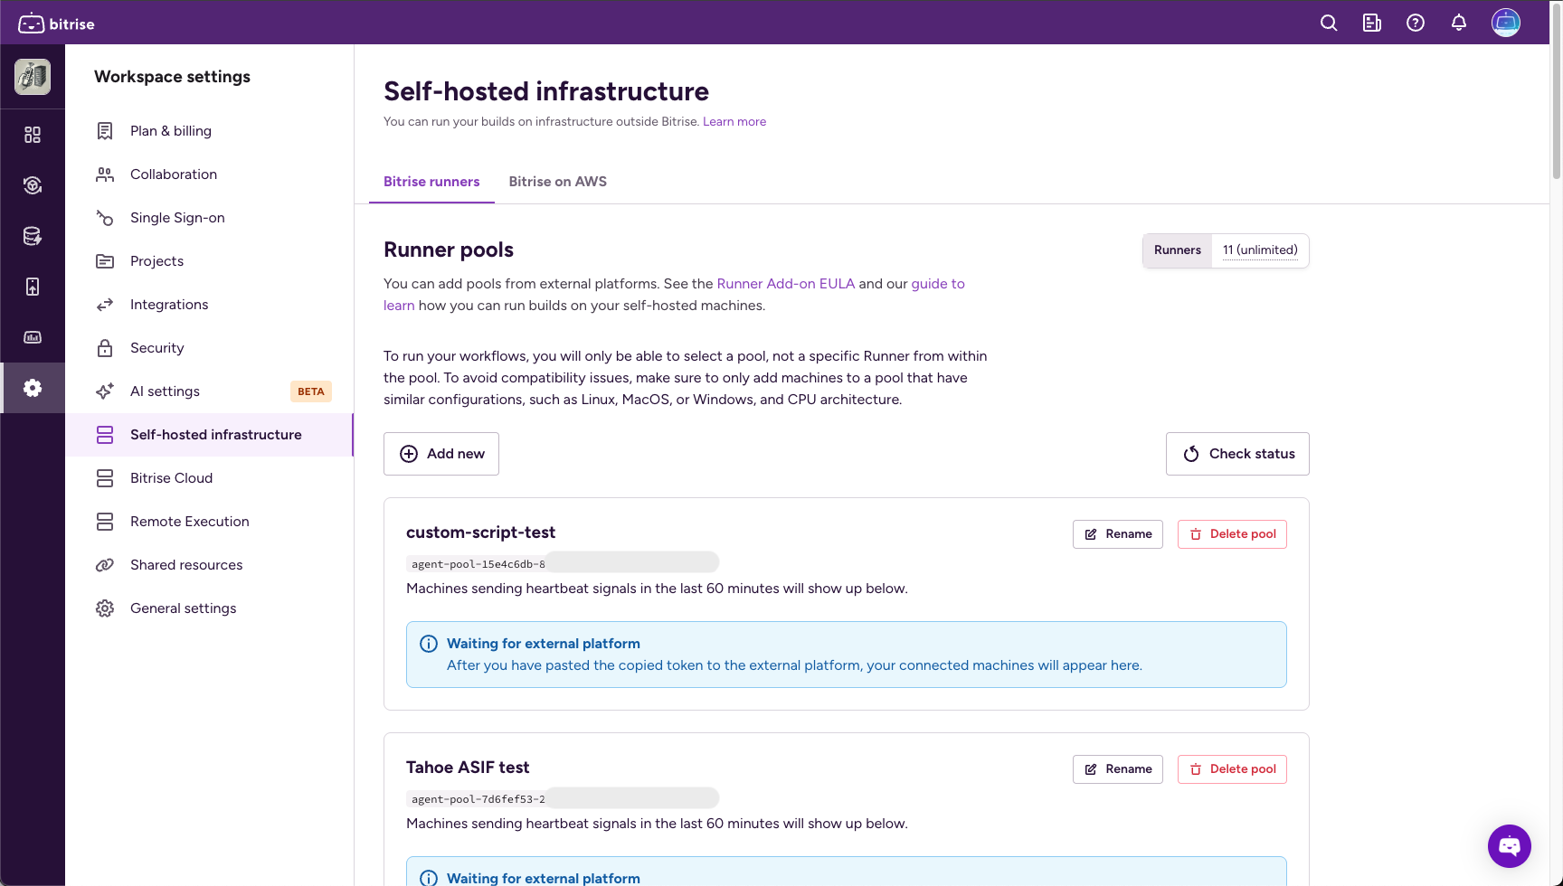Open the chat support bubble
The width and height of the screenshot is (1563, 886).
(1509, 846)
